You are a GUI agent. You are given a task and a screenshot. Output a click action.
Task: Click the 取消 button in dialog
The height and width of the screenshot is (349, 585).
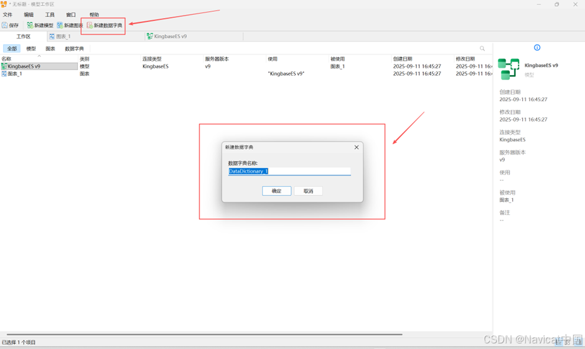pos(308,191)
